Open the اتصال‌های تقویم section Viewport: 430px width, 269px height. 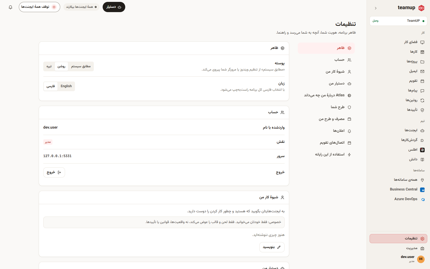pyautogui.click(x=326, y=143)
